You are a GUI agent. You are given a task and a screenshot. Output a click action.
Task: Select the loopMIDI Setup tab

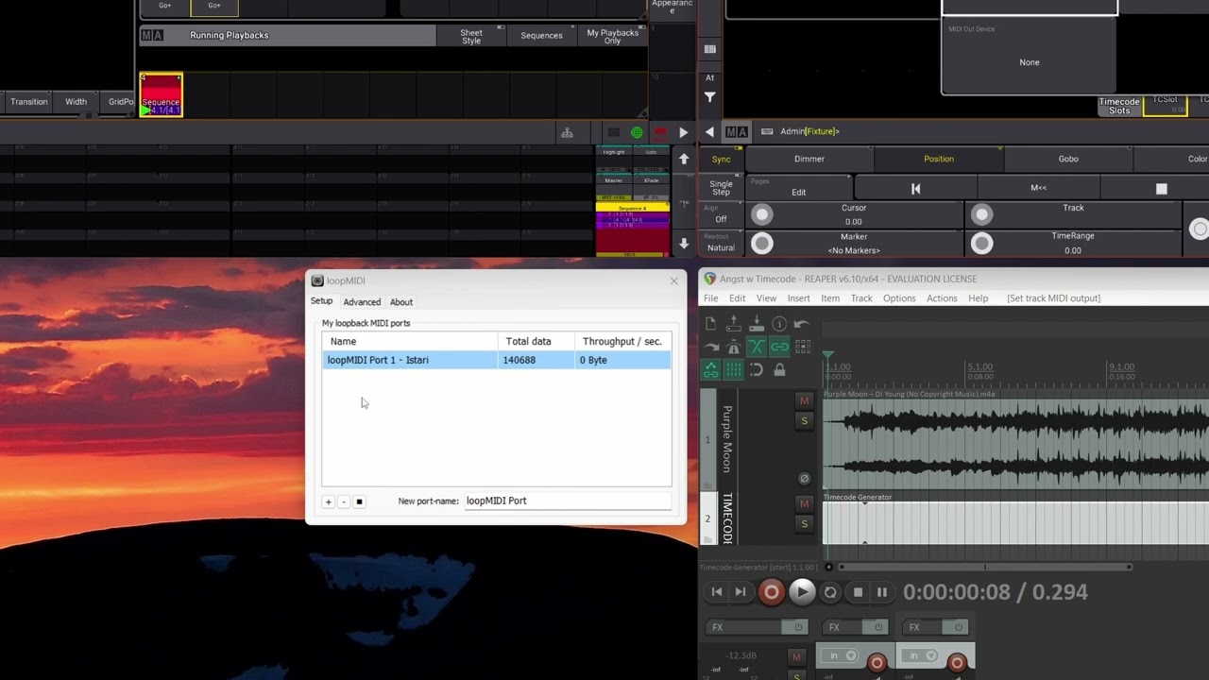coord(321,301)
